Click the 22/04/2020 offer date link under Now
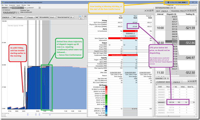 pos(130,73)
